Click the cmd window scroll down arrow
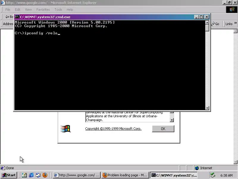 207,108
